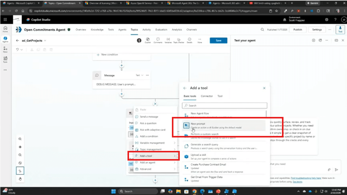Click the Details info icon
The image size is (347, 195).
point(190,41)
